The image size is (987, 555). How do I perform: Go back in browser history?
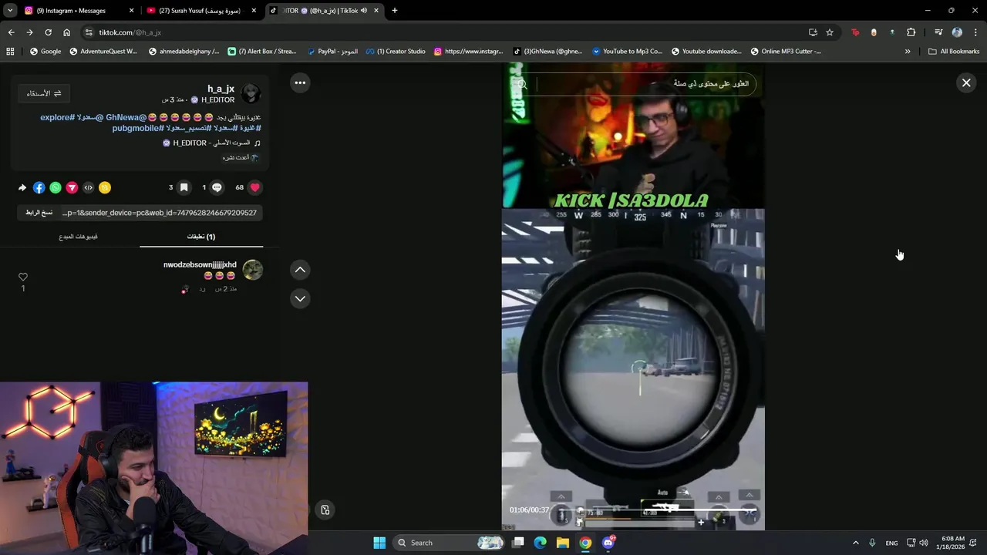pyautogui.click(x=11, y=32)
